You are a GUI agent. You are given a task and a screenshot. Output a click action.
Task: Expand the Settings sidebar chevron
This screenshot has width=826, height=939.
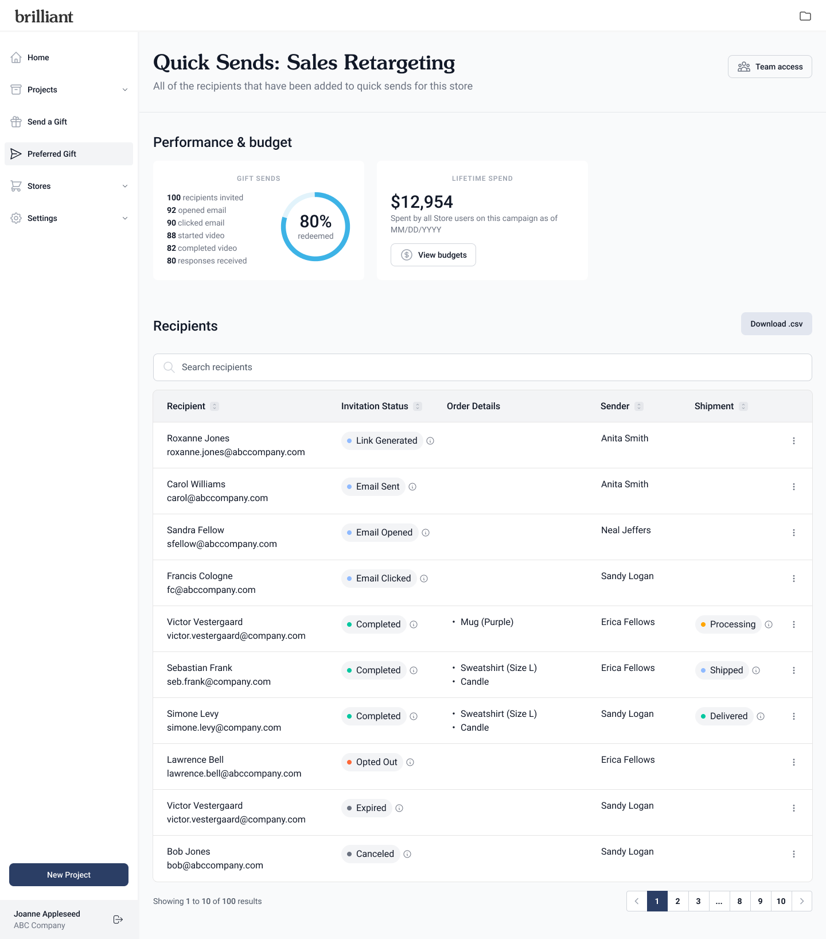[x=125, y=218]
